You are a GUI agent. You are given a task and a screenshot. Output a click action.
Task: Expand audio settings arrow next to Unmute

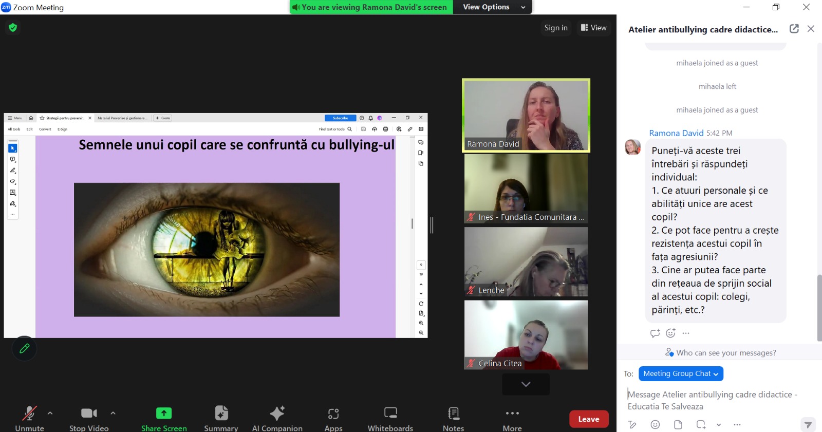[50, 413]
